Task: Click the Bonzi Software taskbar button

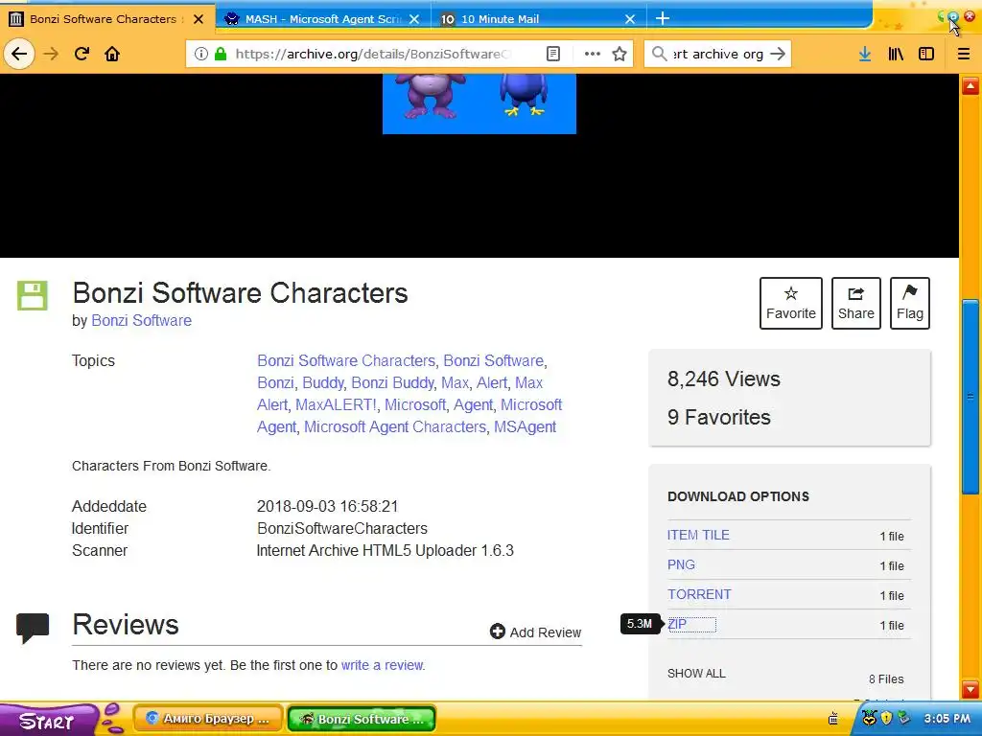Action: pos(362,719)
